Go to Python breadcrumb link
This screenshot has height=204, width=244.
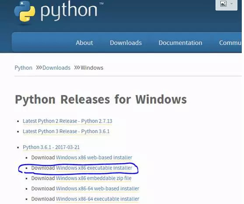coord(24,68)
